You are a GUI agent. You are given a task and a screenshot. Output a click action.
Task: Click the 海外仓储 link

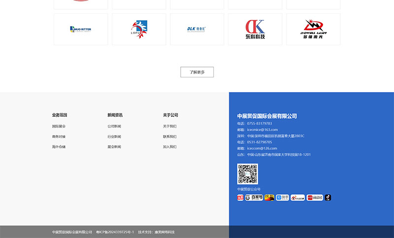[59, 147]
